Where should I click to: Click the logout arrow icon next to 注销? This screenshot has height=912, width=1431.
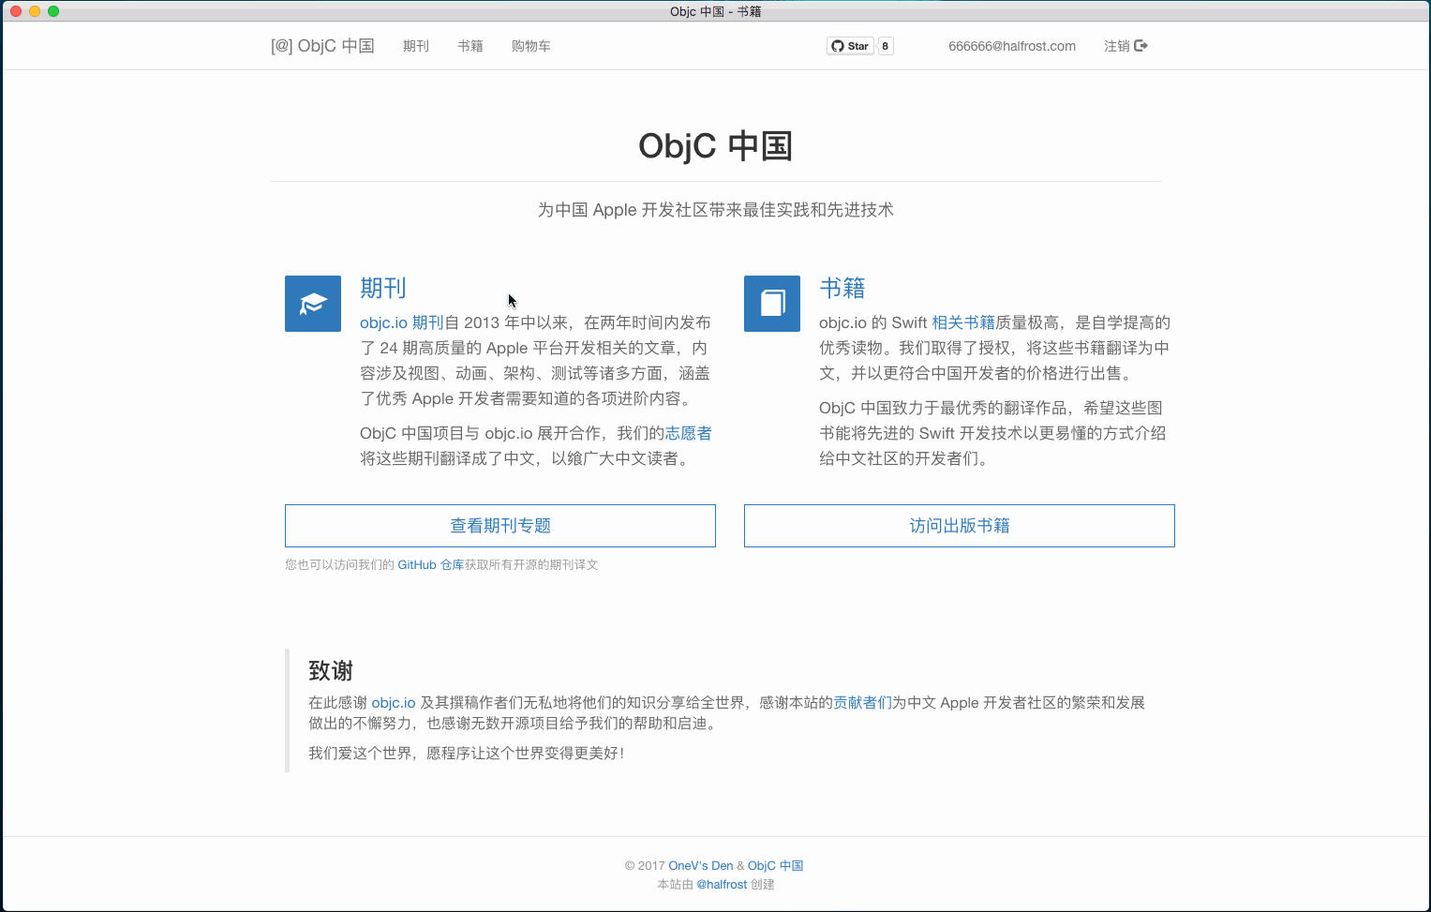1141,46
